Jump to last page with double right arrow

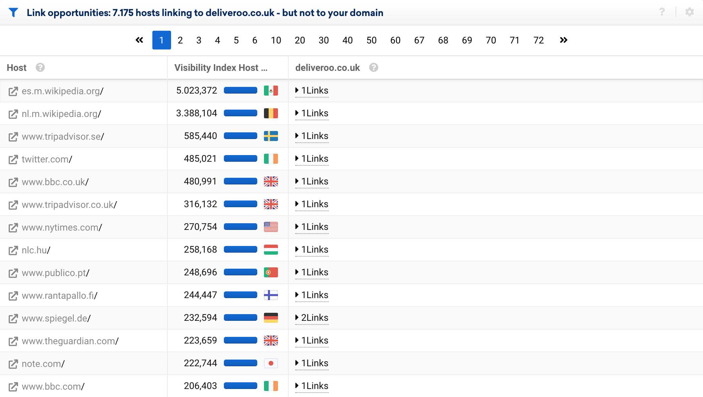563,40
